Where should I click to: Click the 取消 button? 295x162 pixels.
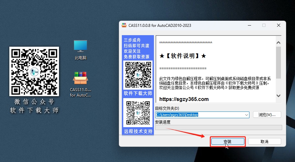(x=265, y=142)
